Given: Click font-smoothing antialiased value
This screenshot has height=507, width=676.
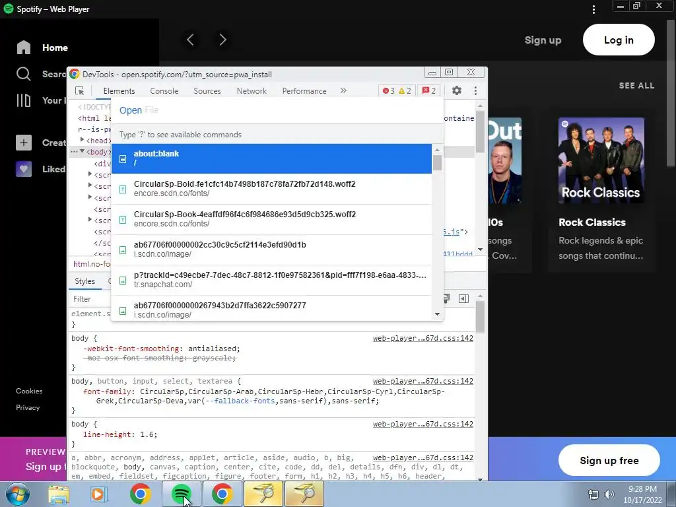Looking at the screenshot, I should coord(212,349).
